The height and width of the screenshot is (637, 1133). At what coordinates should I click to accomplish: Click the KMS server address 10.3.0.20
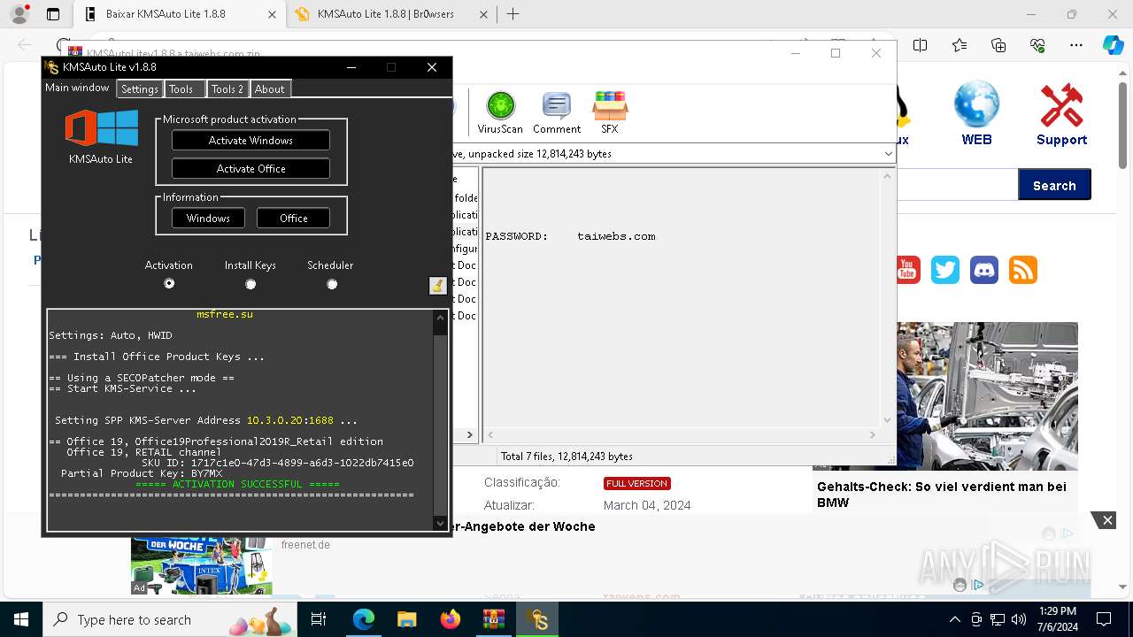[274, 420]
